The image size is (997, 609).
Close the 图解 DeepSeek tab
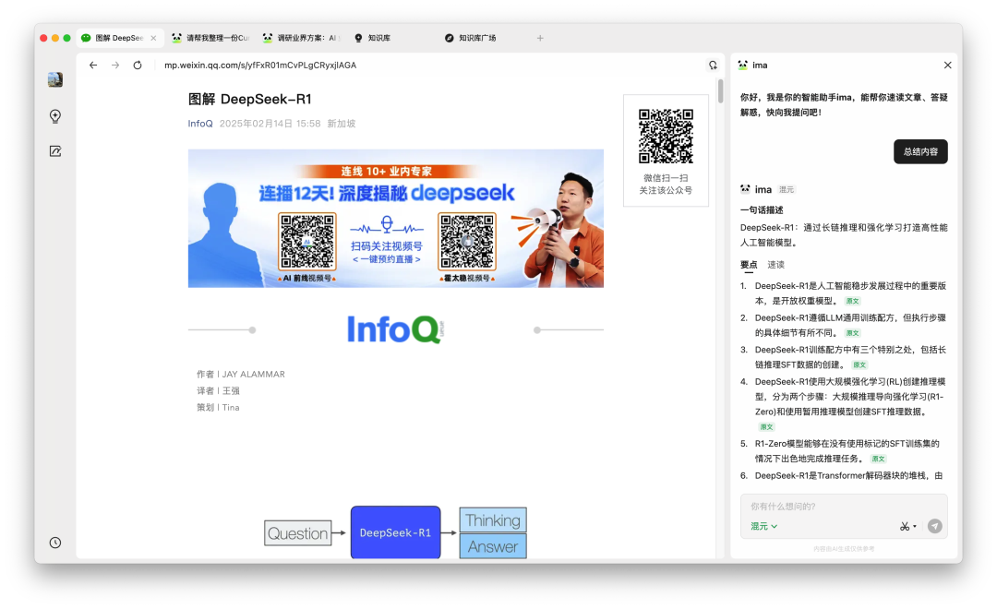click(153, 38)
